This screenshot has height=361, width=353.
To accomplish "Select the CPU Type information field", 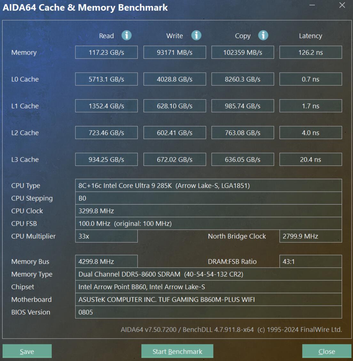I will (x=208, y=186).
